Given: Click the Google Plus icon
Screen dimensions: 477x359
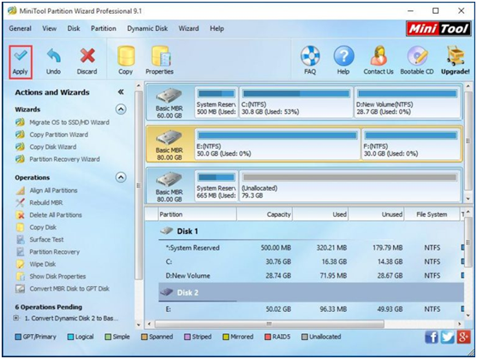Looking at the screenshot, I should pyautogui.click(x=463, y=337).
